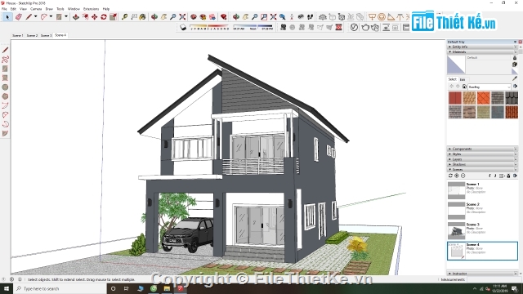Toggle the Default Tray auto-hide pin

(x=515, y=42)
